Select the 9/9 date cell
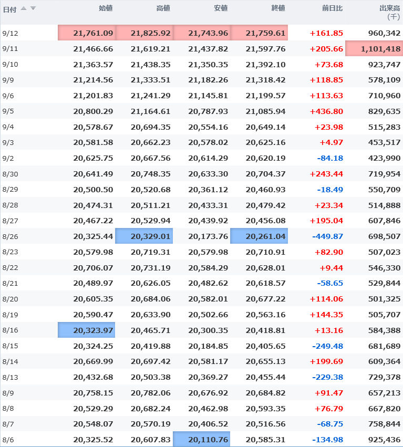Viewport: 403px width, 447px height. (x=8, y=80)
